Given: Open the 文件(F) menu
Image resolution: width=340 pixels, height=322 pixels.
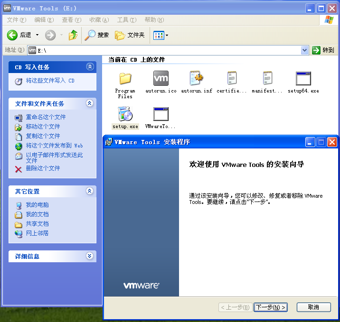Looking at the screenshot, I should click(17, 20).
